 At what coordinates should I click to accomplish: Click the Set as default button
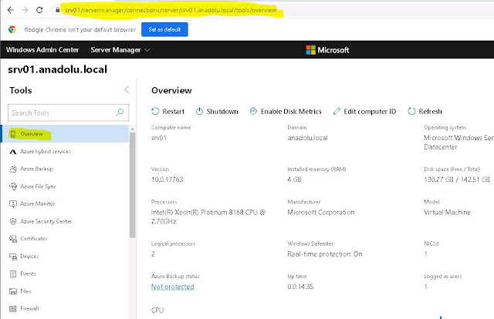click(164, 29)
